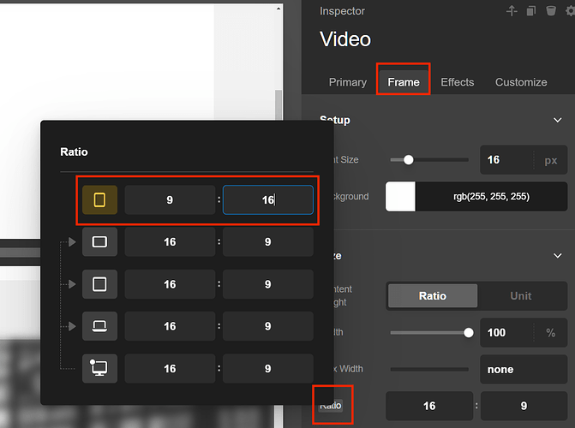This screenshot has width=575, height=428.
Task: Toggle content height to Ratio
Action: click(432, 295)
